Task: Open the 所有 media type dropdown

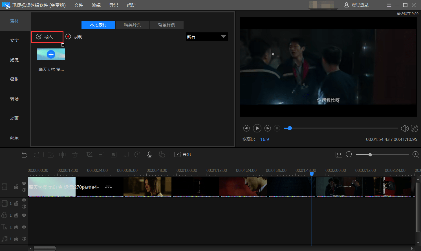Action: [x=207, y=37]
